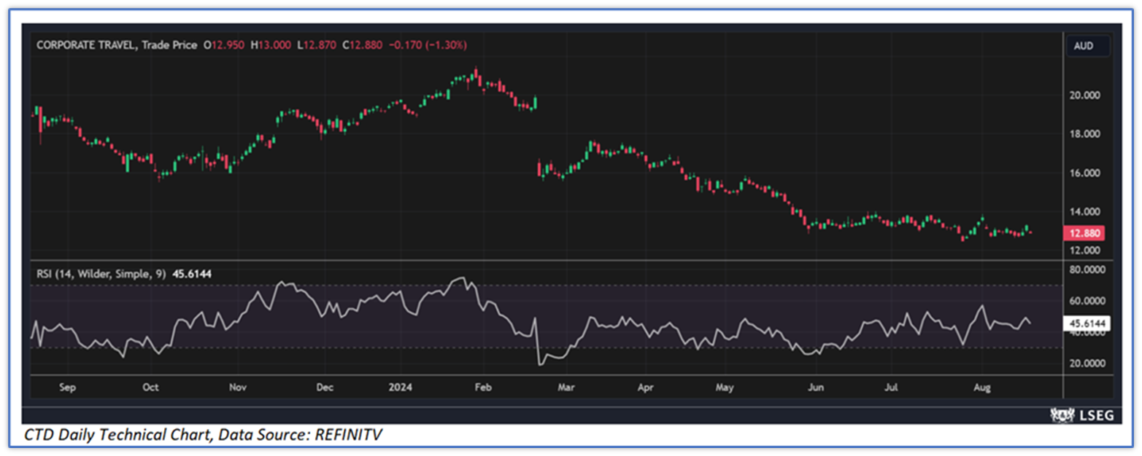This screenshot has width=1142, height=456.
Task: Click the 20.000 price axis label
Action: (1086, 95)
